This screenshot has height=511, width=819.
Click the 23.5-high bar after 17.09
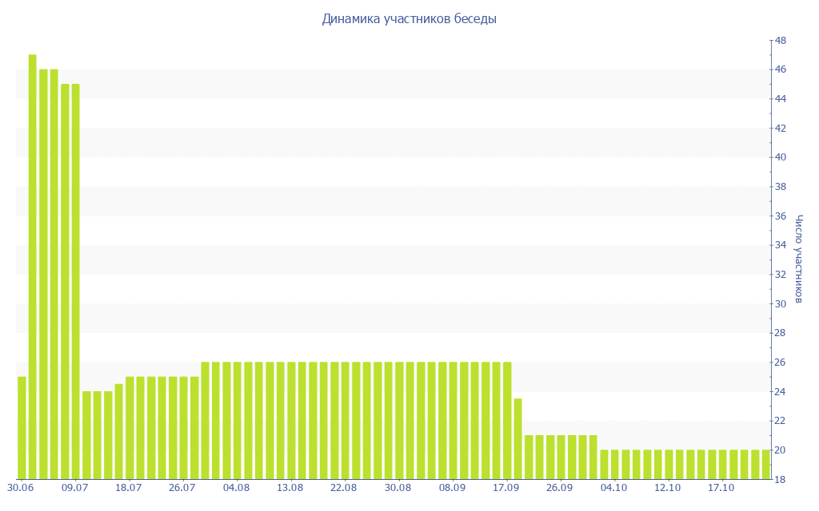pos(517,438)
